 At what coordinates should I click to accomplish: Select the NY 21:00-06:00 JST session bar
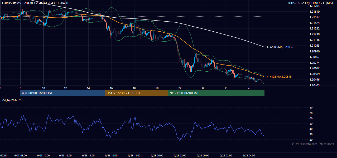(x=216, y=93)
